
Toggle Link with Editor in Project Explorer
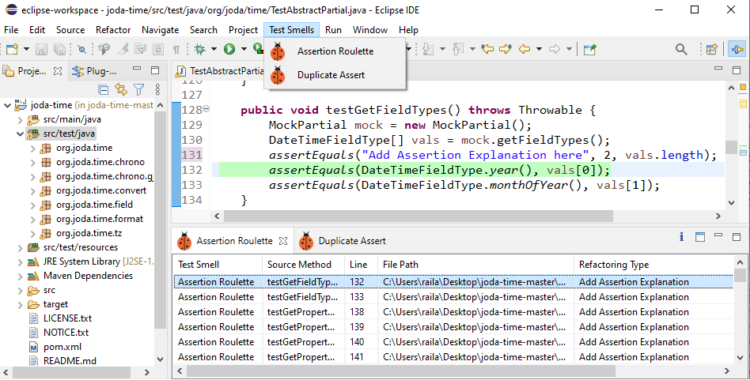[120, 89]
